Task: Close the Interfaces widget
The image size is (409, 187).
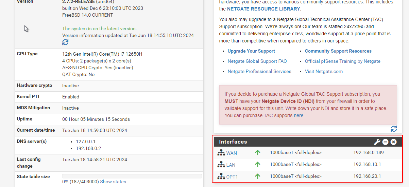Action: (x=393, y=142)
